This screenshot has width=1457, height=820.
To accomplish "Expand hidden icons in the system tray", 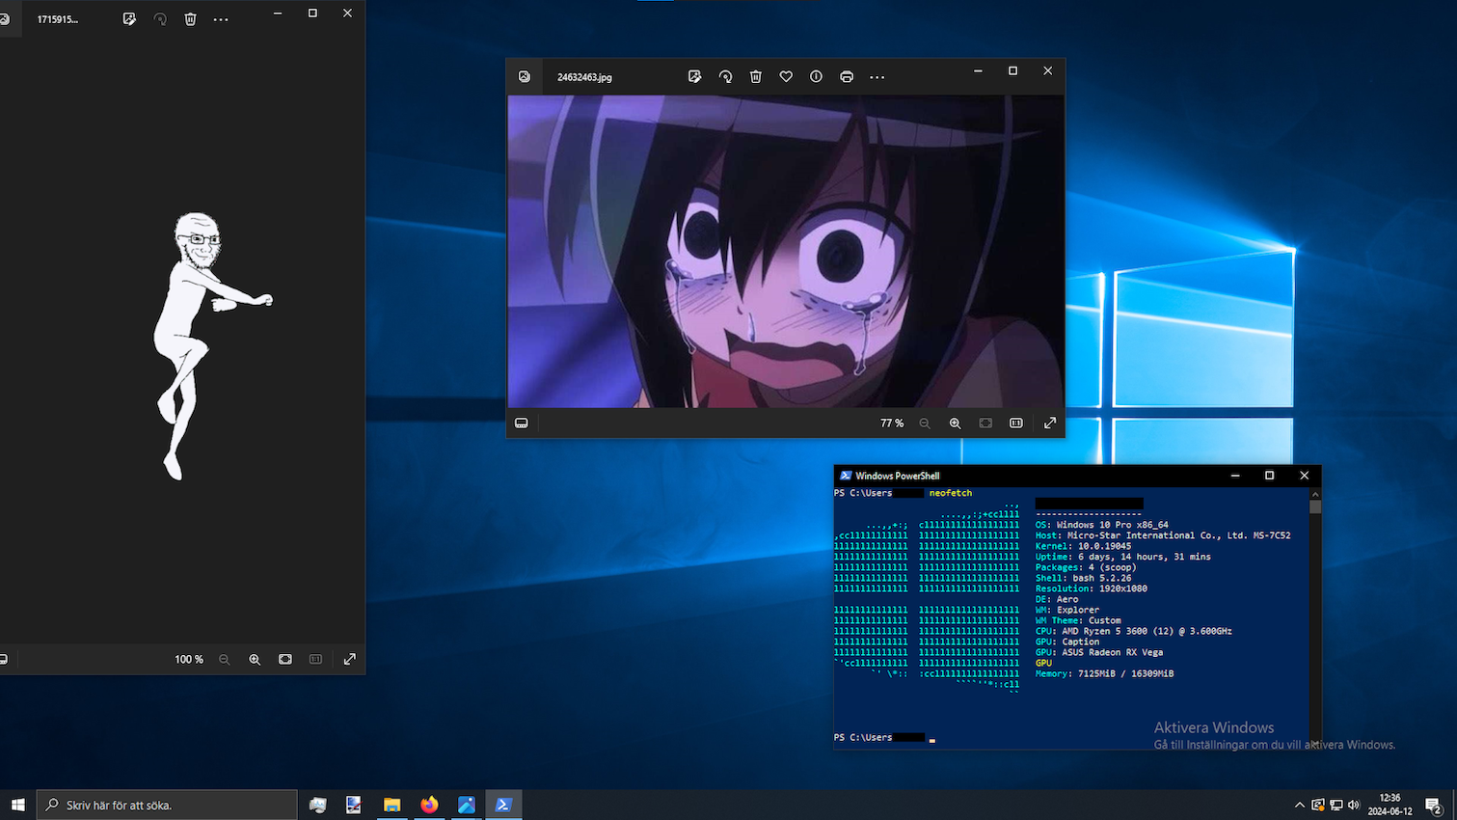I will tap(1299, 804).
